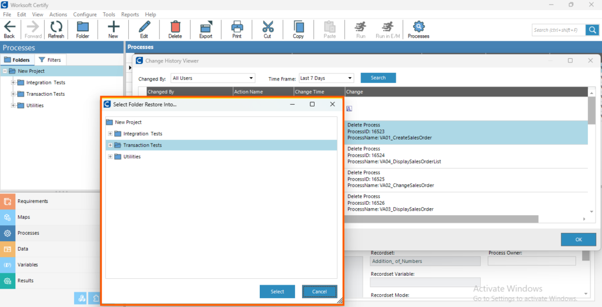Collapse New Project in Processes panel

[x=5, y=71]
